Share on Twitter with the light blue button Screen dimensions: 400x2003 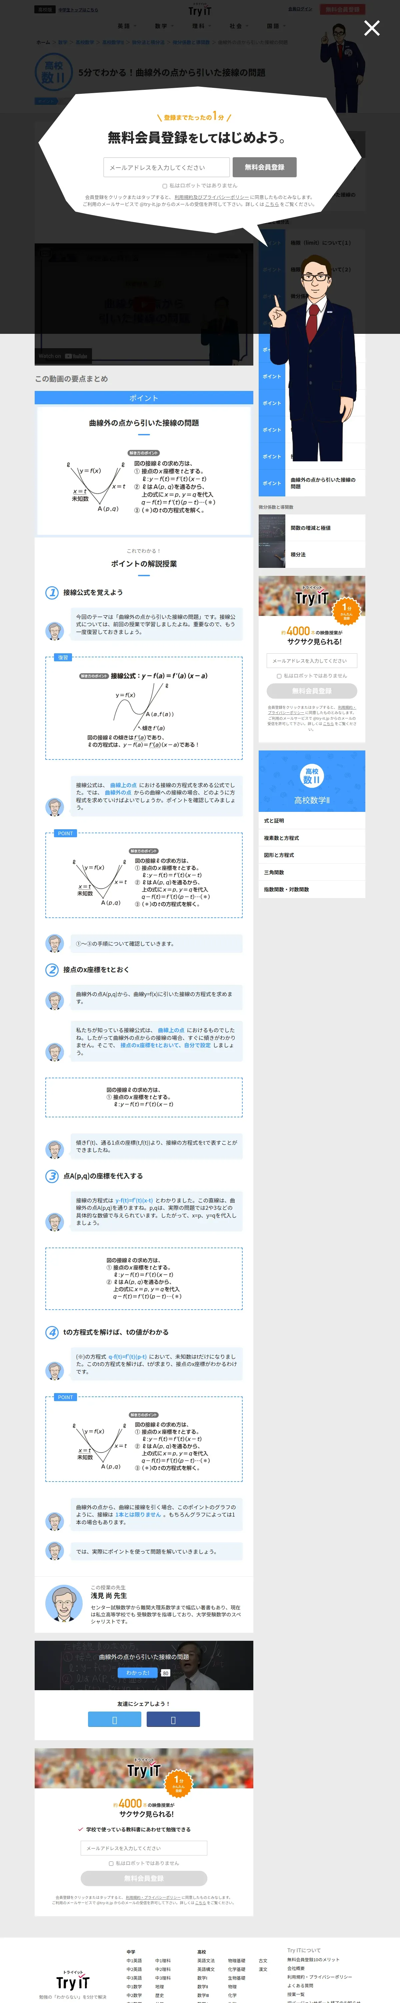pos(114,1719)
